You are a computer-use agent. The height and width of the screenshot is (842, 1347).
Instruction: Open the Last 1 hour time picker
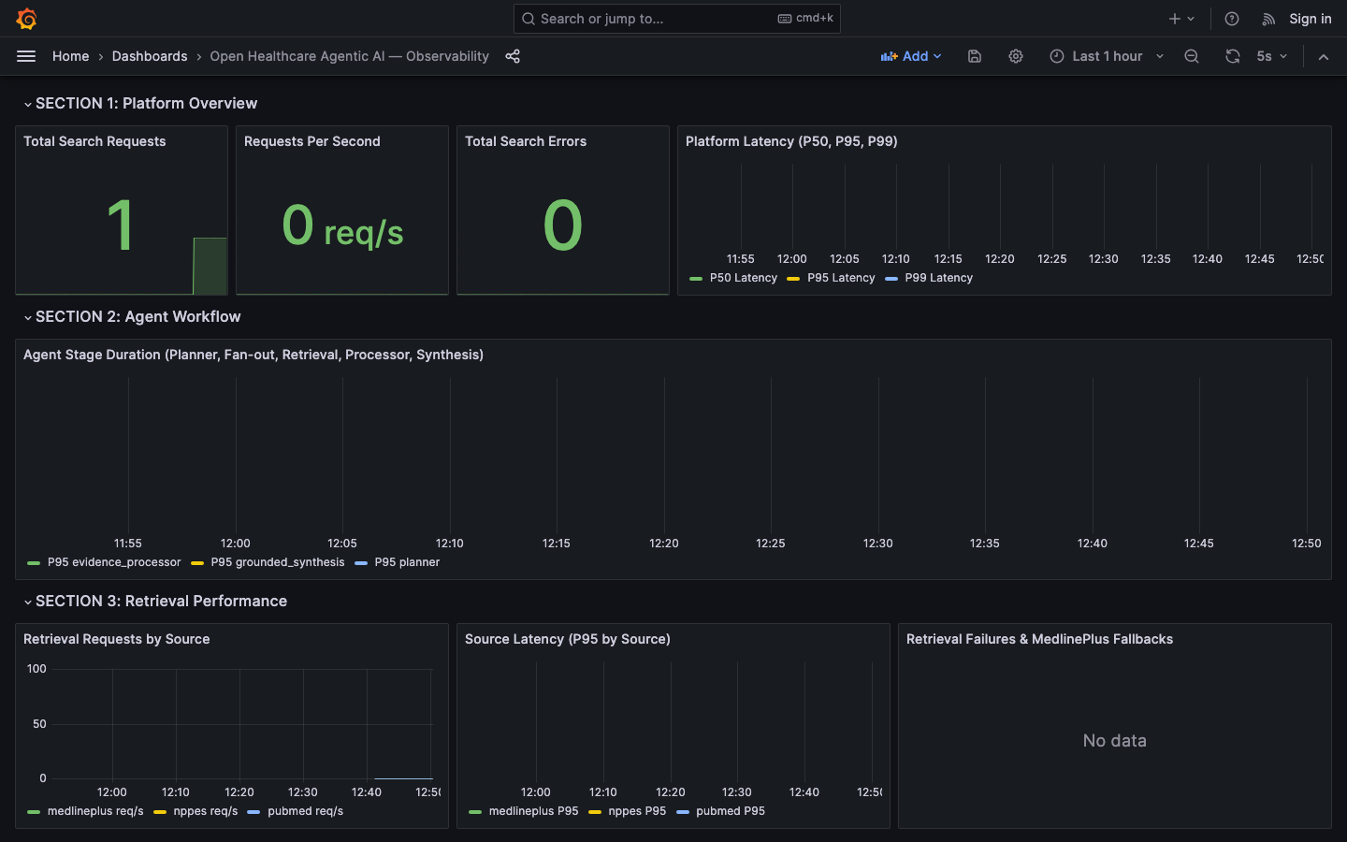tap(1108, 56)
